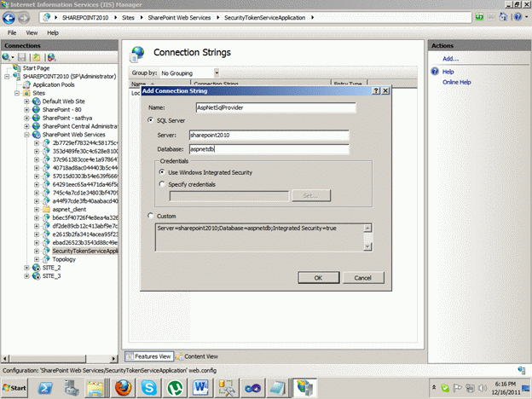The height and width of the screenshot is (399, 532).
Task: Click the Action Center flag tray icon
Action: tap(458, 387)
